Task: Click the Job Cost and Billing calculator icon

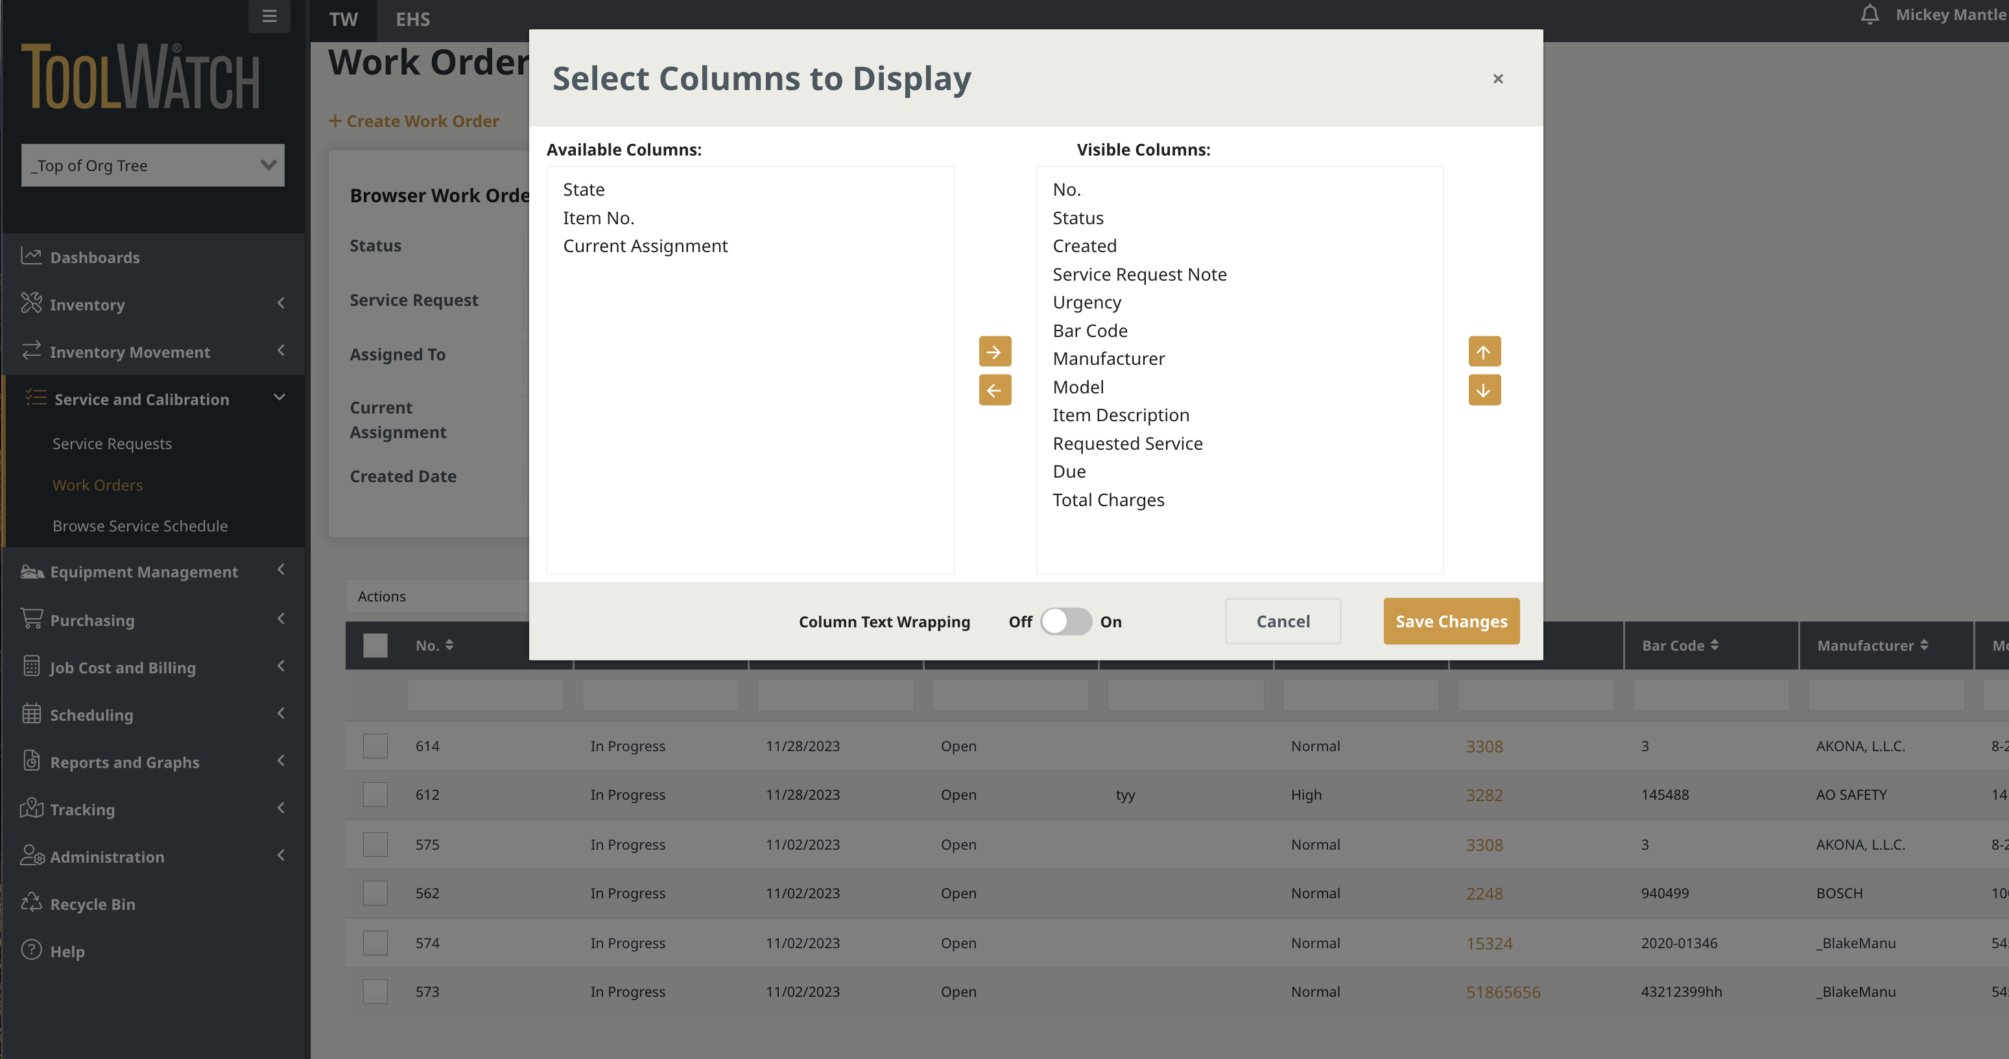Action: coord(31,666)
